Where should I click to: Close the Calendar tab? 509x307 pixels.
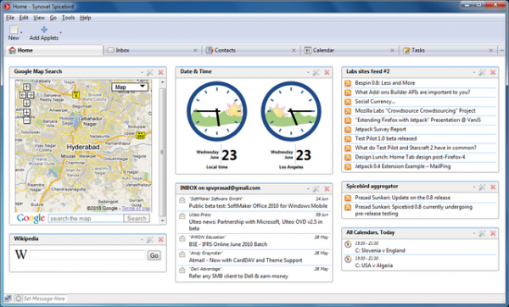click(x=392, y=50)
